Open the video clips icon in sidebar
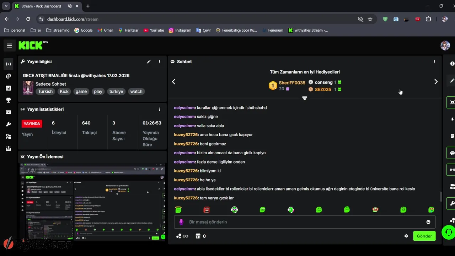 coord(9,112)
